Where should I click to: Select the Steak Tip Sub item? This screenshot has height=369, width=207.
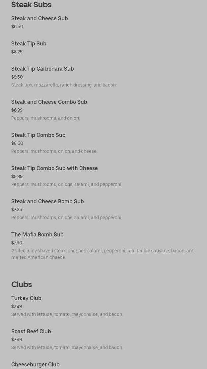point(29,44)
